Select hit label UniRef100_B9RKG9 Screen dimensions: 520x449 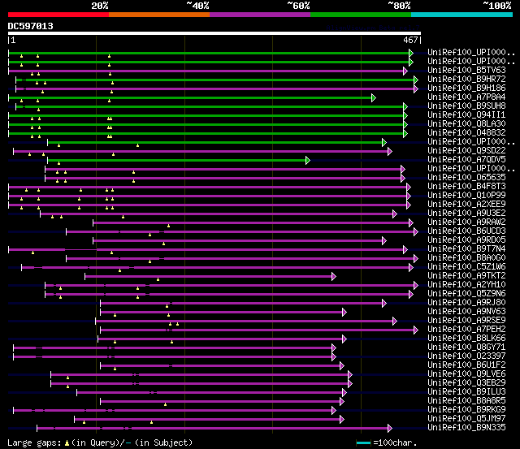466,410
